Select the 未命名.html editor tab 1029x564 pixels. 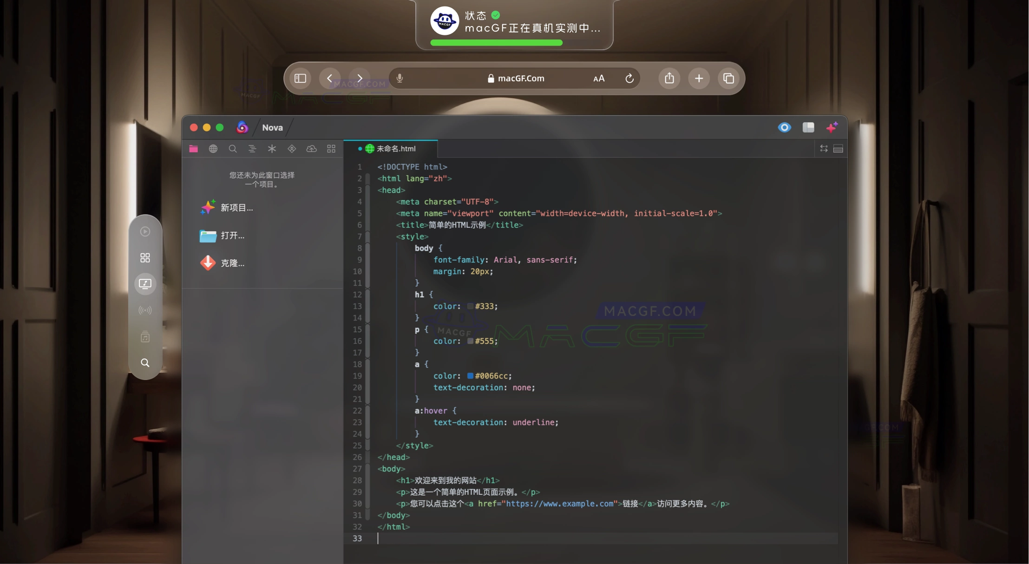coord(395,149)
